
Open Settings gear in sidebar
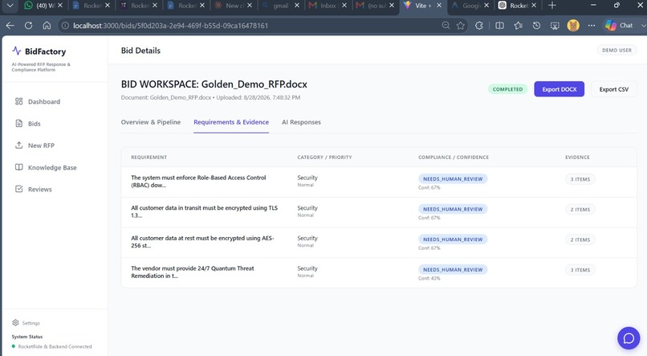16,322
